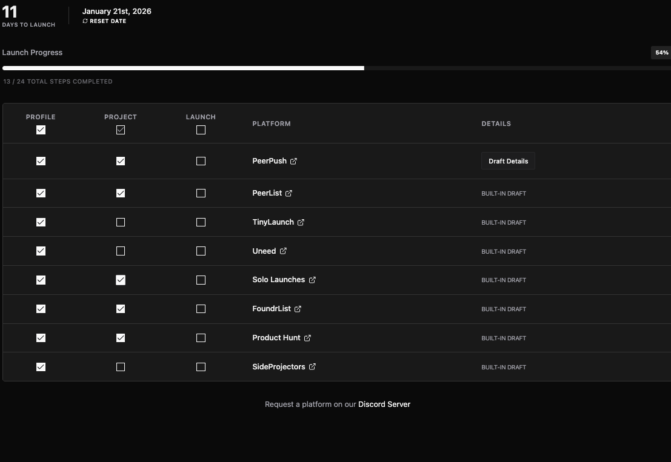Open PeerList via its external link icon
This screenshot has width=671, height=462.
coord(289,193)
